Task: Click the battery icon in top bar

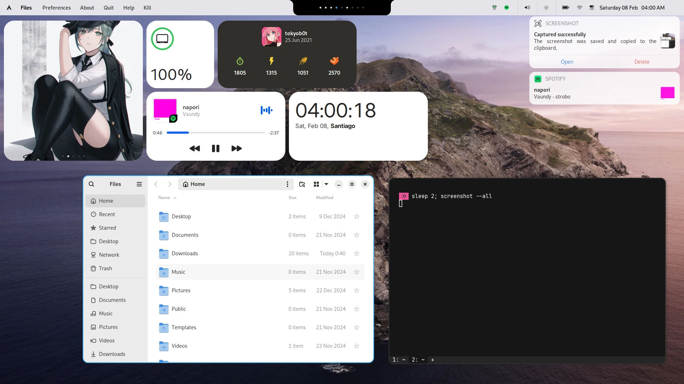Action: pos(566,7)
